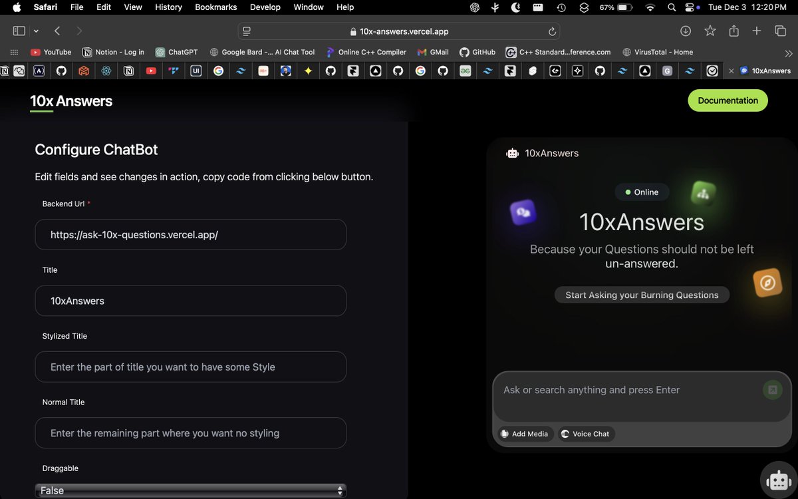
Task: Open the Safari share menu
Action: coord(734,31)
